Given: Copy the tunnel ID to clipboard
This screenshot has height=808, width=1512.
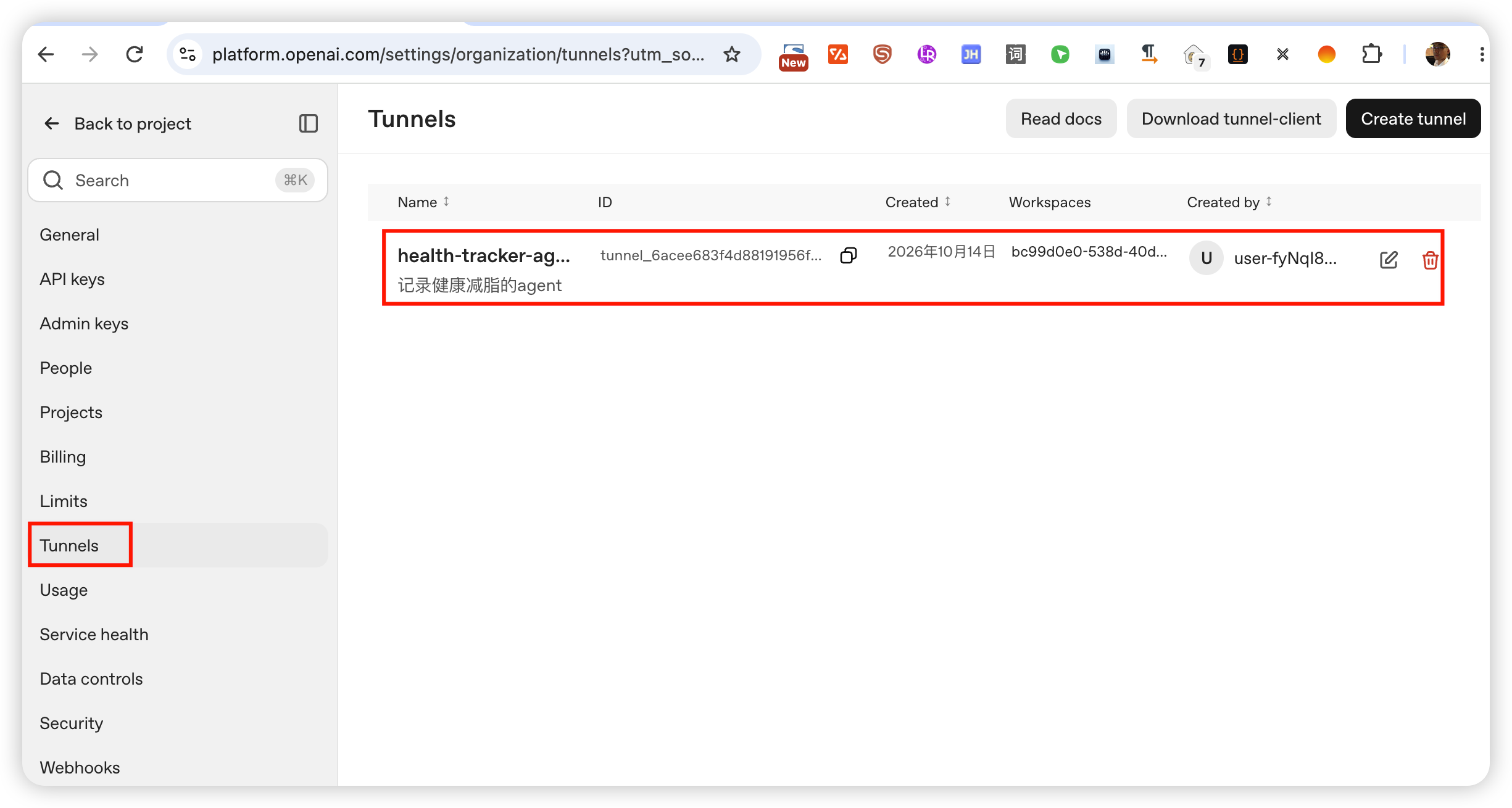Looking at the screenshot, I should point(849,255).
